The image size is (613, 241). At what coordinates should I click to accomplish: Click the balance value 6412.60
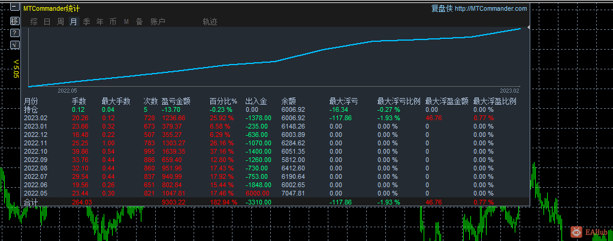click(x=293, y=168)
